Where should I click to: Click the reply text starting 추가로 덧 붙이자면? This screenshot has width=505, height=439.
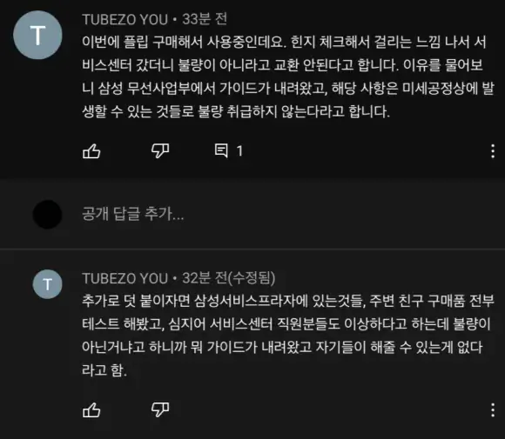click(x=288, y=336)
